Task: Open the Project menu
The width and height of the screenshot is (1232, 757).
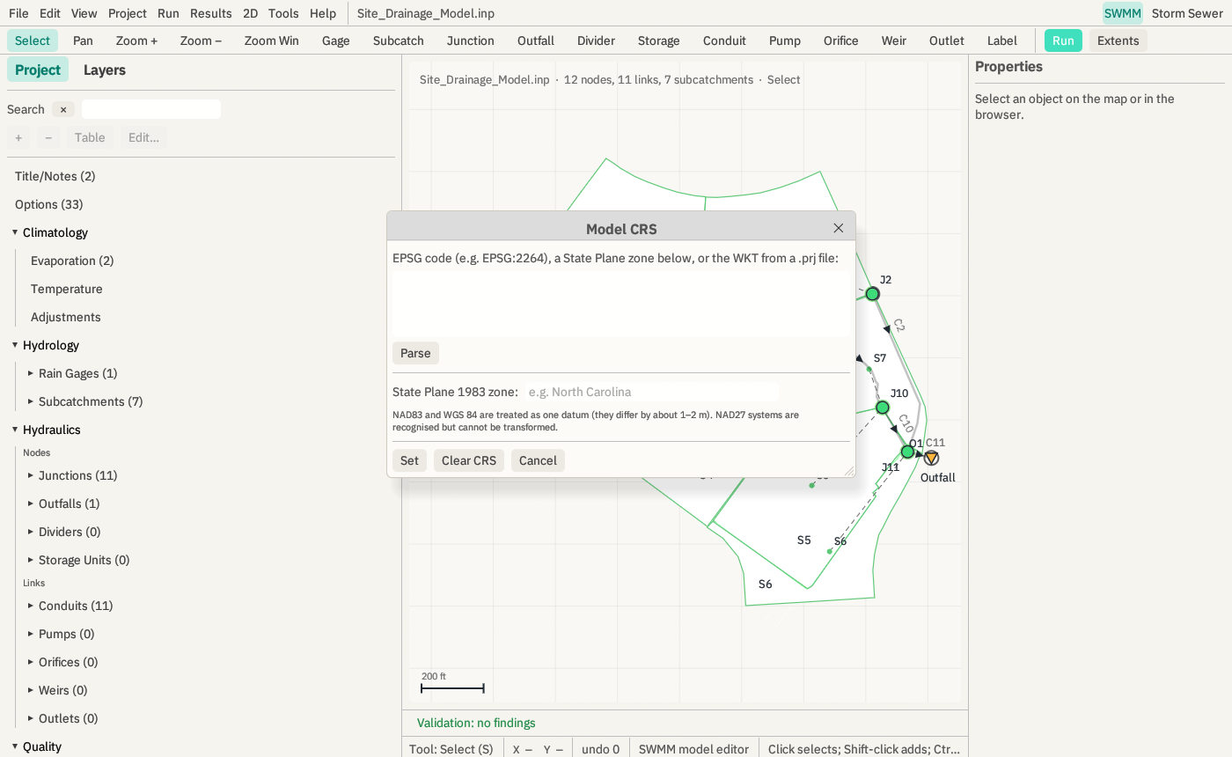Action: tap(128, 13)
